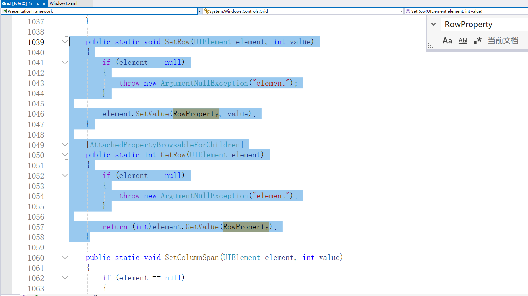Screen dimensions: 528x296
Task: Collapse the GetRow method at line 1050
Action: point(65,155)
